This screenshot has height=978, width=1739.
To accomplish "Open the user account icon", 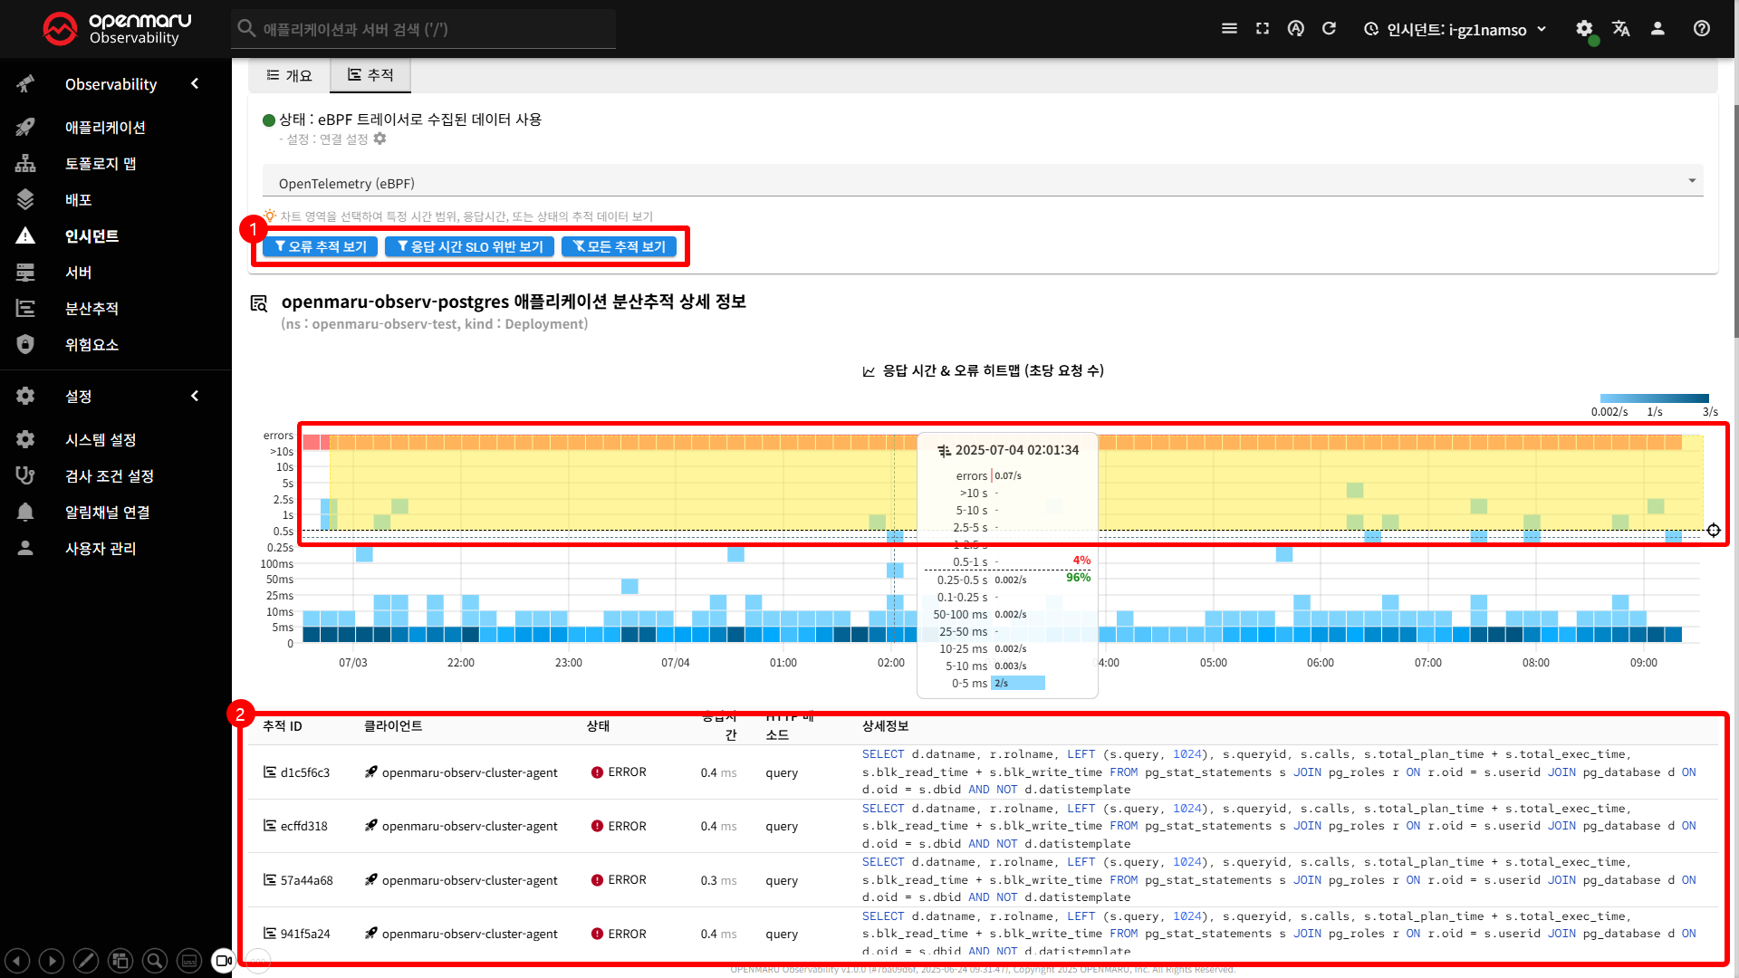I will (x=1657, y=29).
